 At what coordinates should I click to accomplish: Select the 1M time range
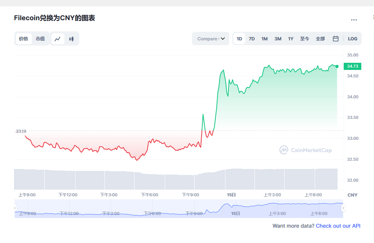tap(264, 39)
